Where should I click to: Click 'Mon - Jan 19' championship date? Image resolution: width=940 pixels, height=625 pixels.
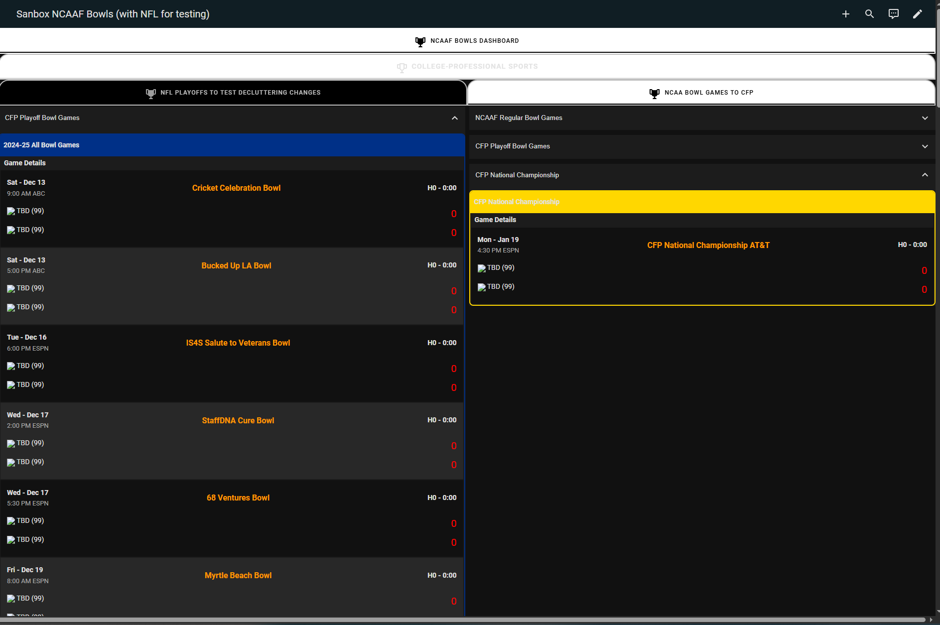tap(498, 240)
